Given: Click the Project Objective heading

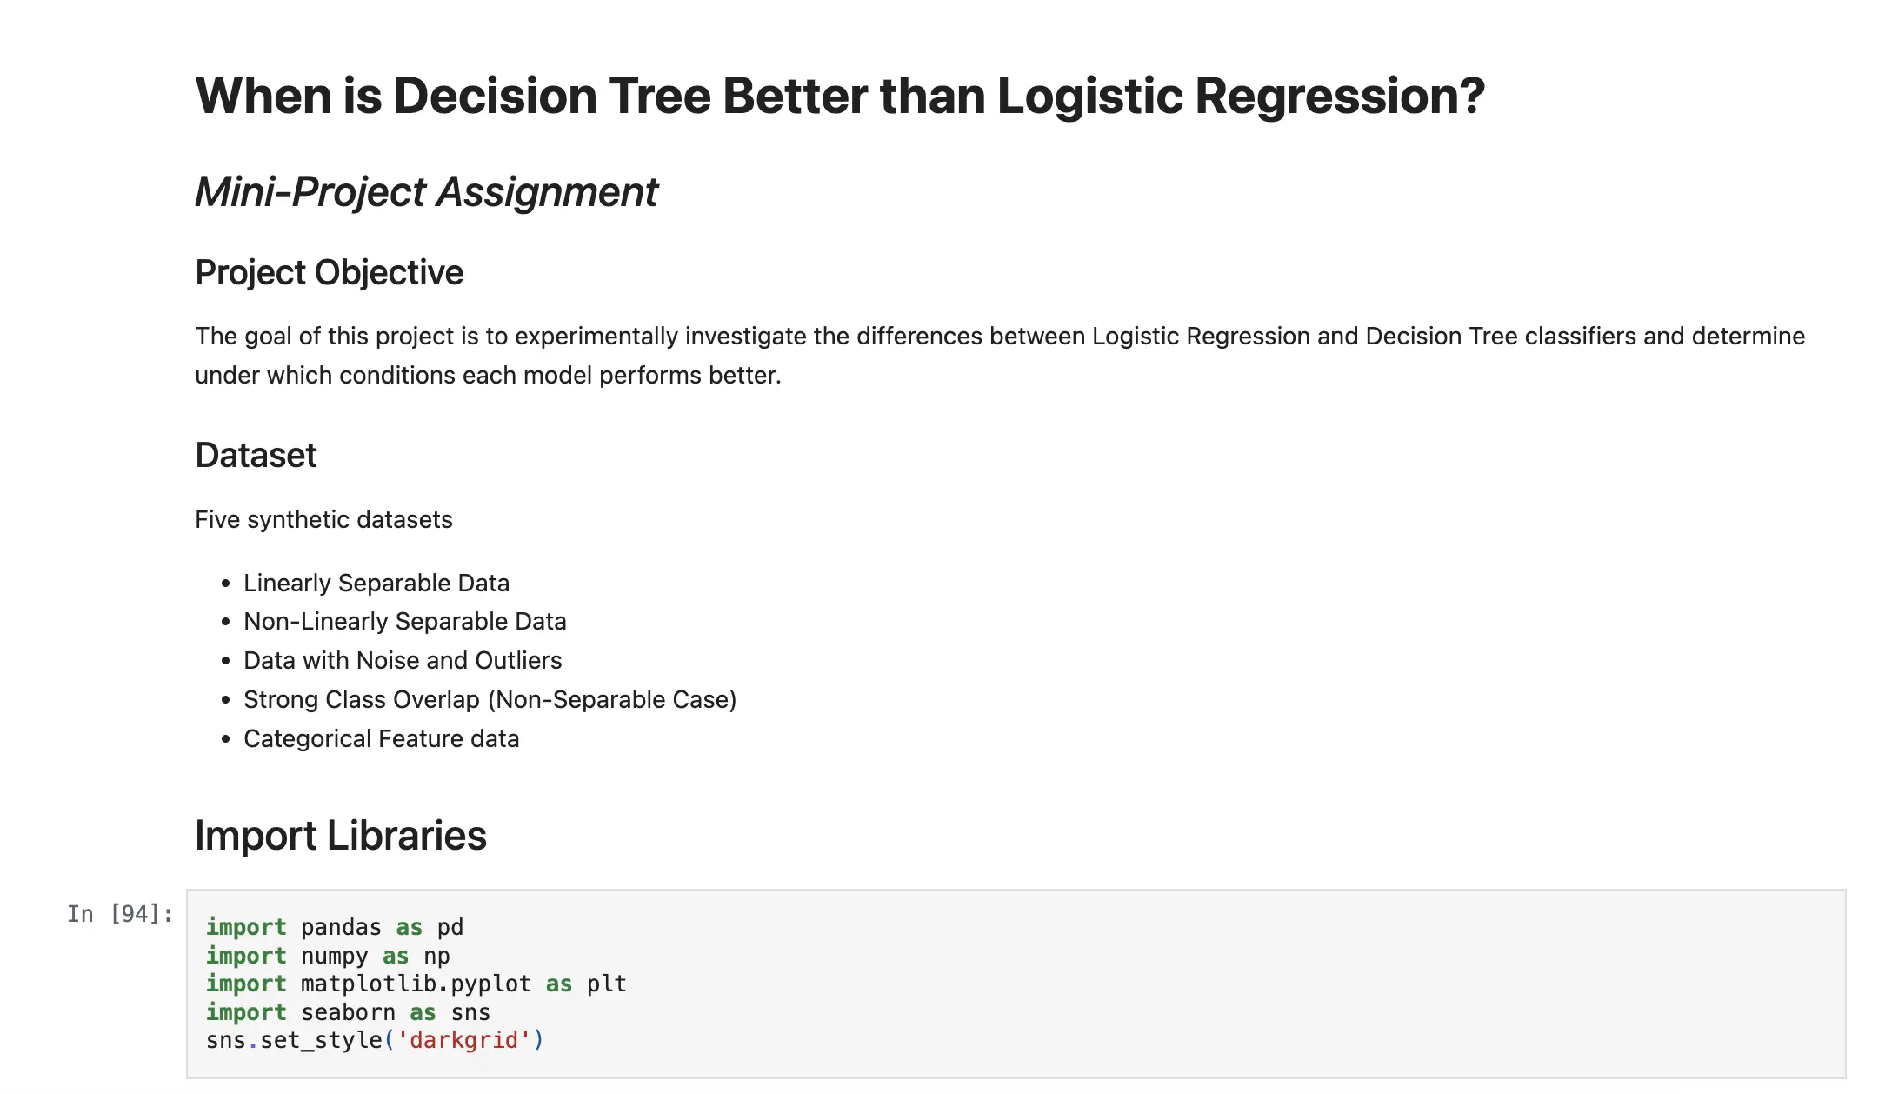Looking at the screenshot, I should tap(329, 272).
